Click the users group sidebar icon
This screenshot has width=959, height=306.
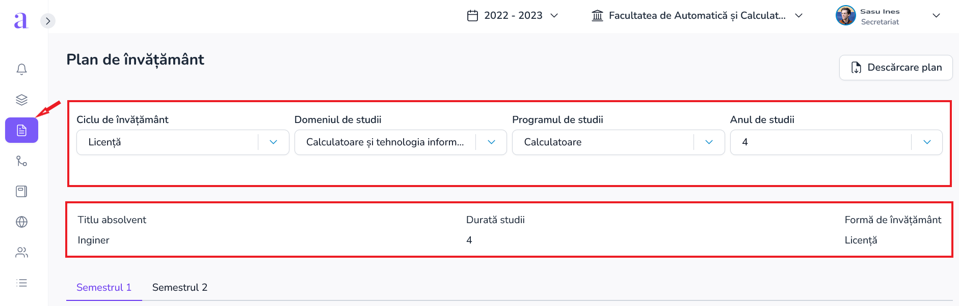[x=21, y=253]
